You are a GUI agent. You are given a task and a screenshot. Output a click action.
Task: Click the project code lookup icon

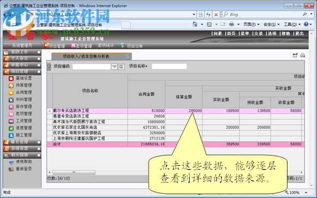tap(121, 67)
